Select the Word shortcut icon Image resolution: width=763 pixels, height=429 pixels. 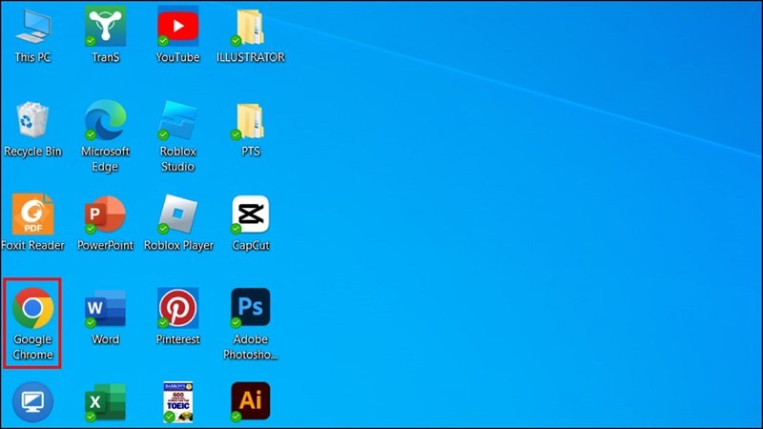105,308
